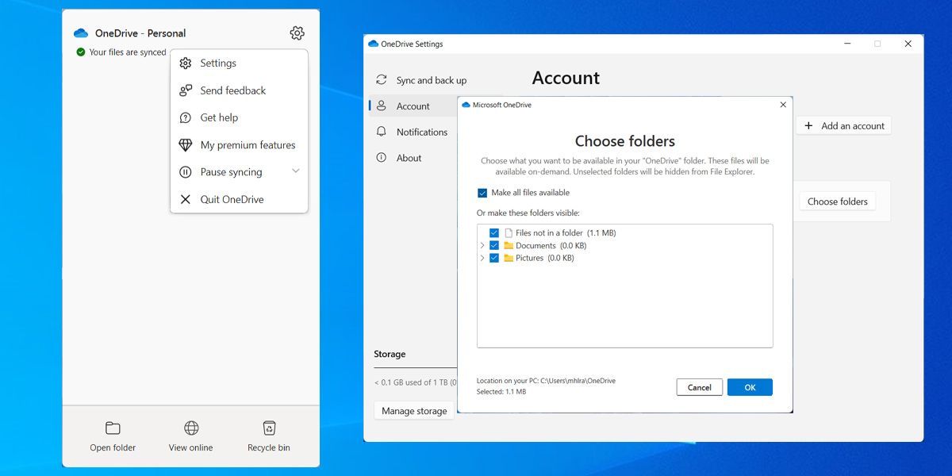The width and height of the screenshot is (952, 476).
Task: Uncheck Make all files available checkbox
Action: coord(482,193)
